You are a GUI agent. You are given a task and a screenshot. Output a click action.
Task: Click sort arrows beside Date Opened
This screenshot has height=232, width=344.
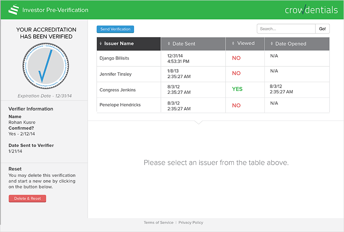click(x=271, y=44)
